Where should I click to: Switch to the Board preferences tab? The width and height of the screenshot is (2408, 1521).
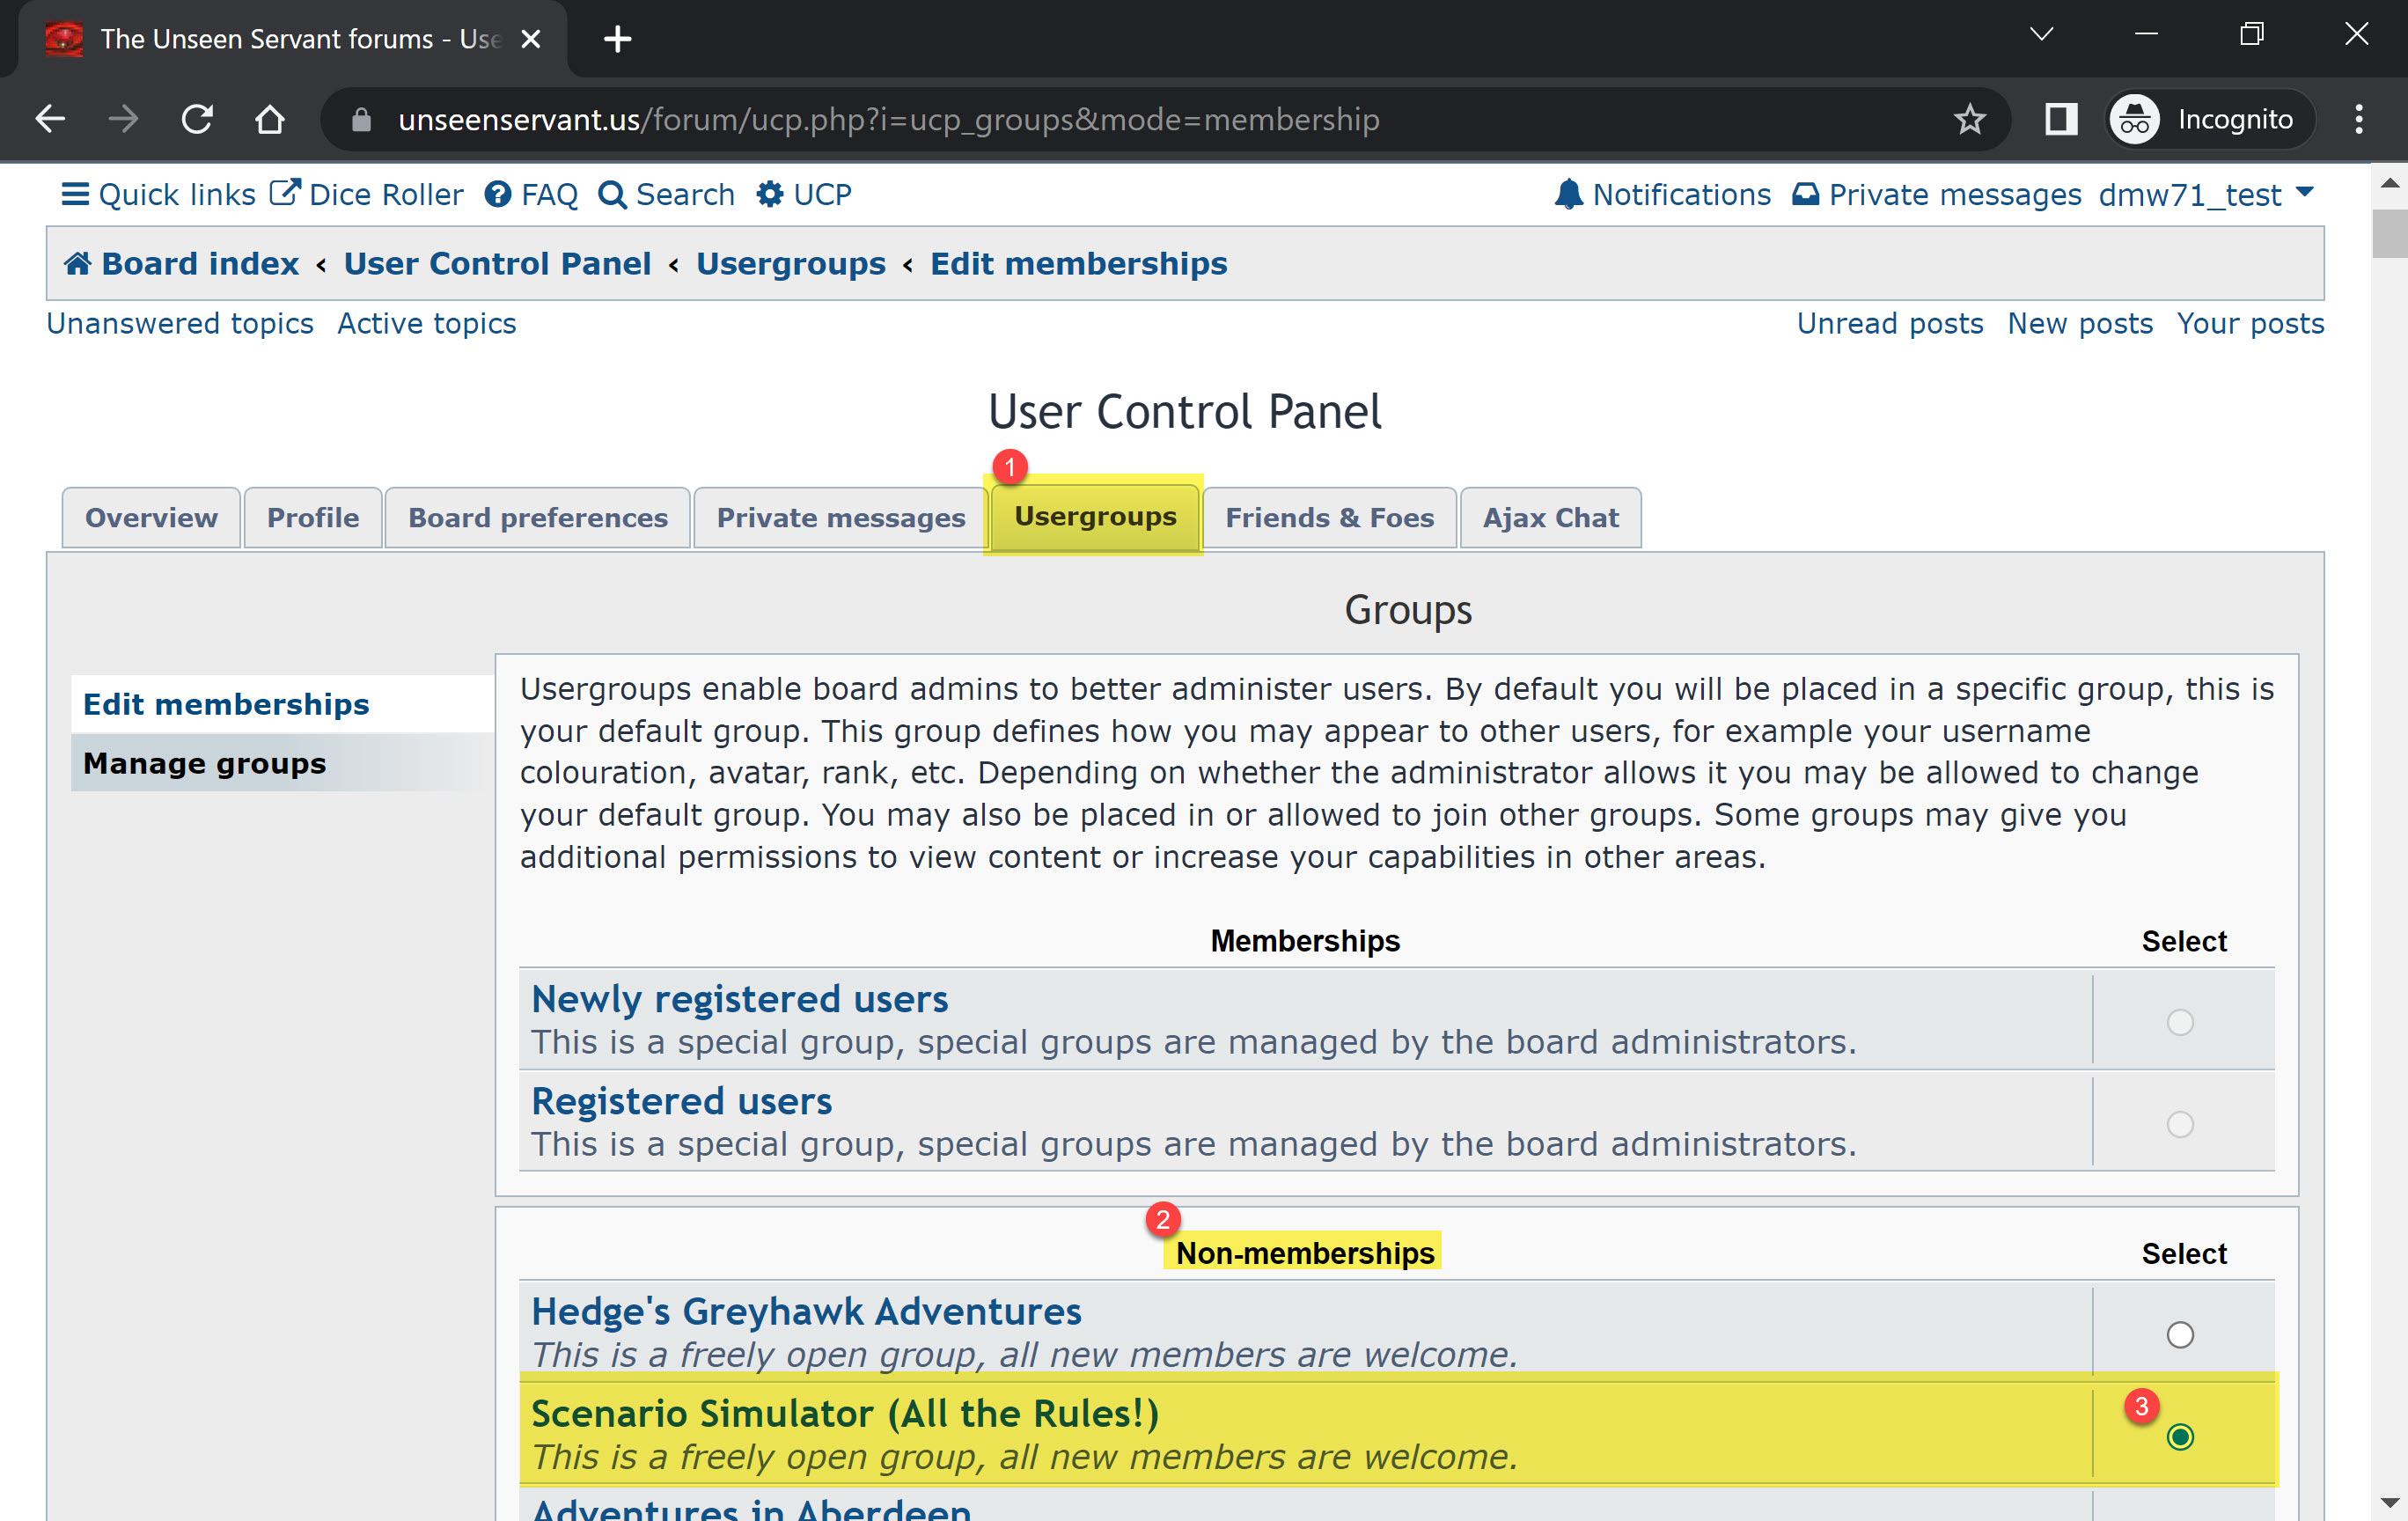[538, 518]
